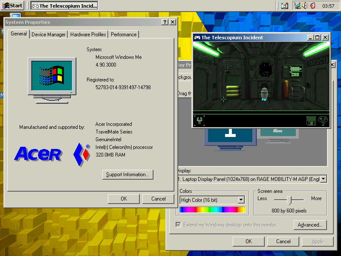341x256 pixels.
Task: Click Cancel in Display Properties
Action: click(x=283, y=241)
